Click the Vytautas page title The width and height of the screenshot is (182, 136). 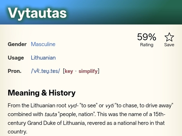[37, 13]
